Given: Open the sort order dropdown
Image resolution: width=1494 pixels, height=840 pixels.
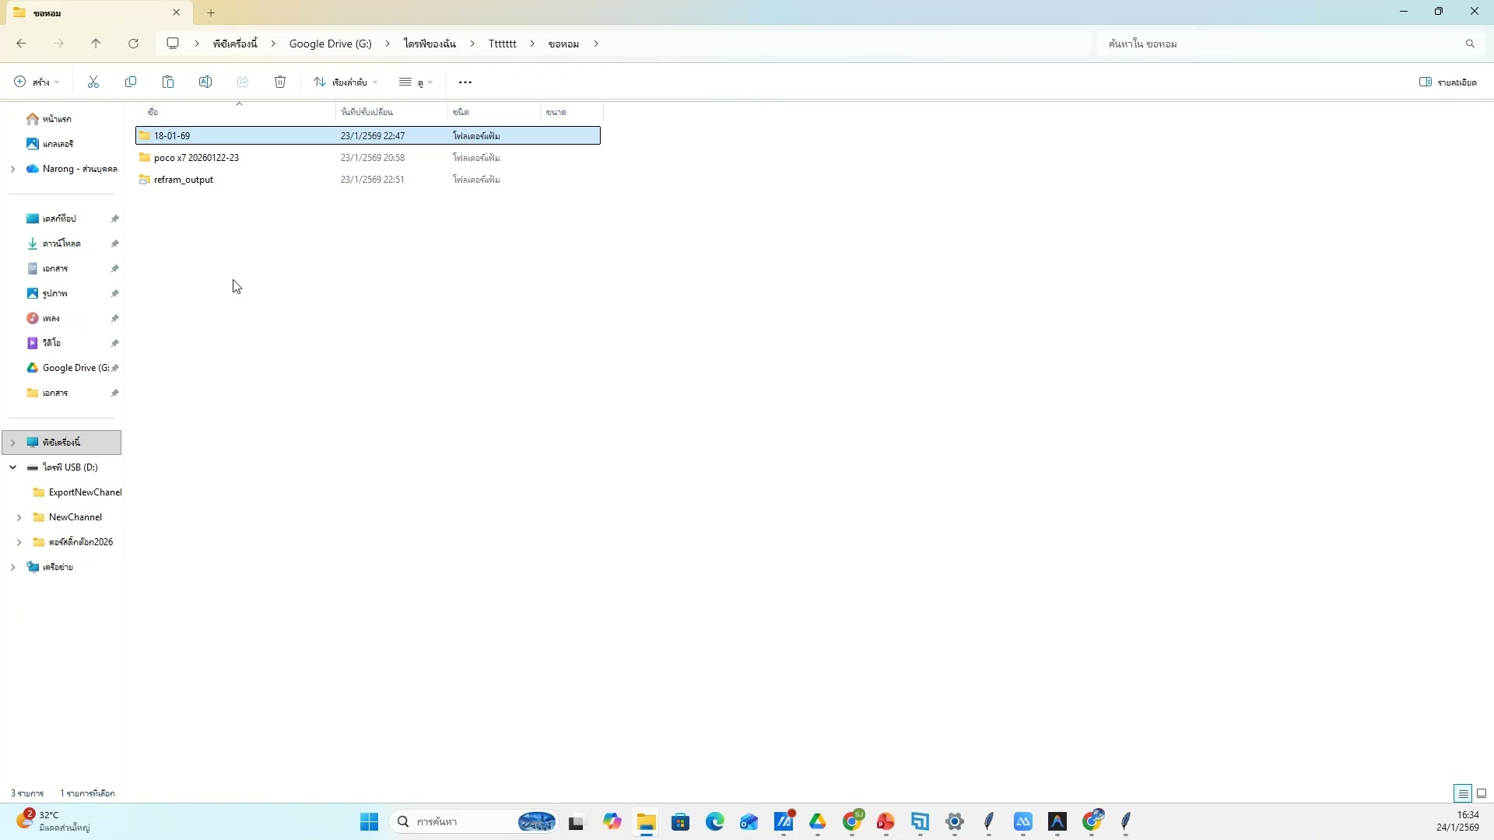Looking at the screenshot, I should tap(345, 82).
